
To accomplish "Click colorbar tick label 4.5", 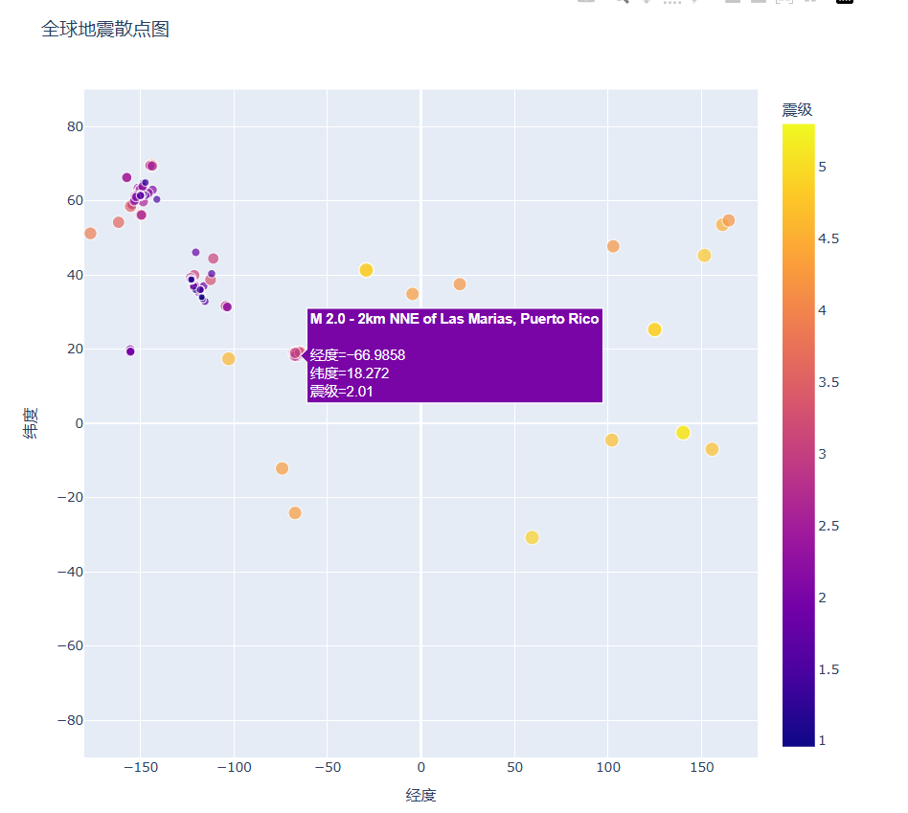I will (829, 238).
